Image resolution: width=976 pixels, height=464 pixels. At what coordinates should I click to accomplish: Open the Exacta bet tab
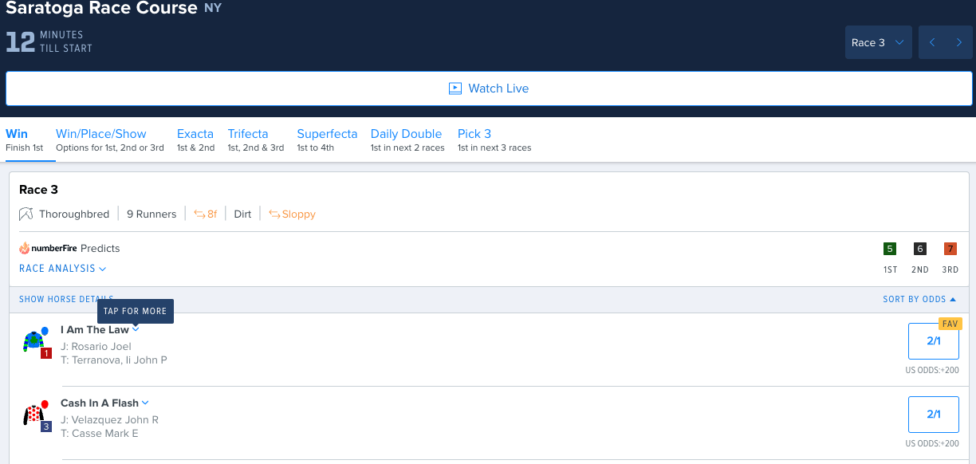tap(195, 140)
